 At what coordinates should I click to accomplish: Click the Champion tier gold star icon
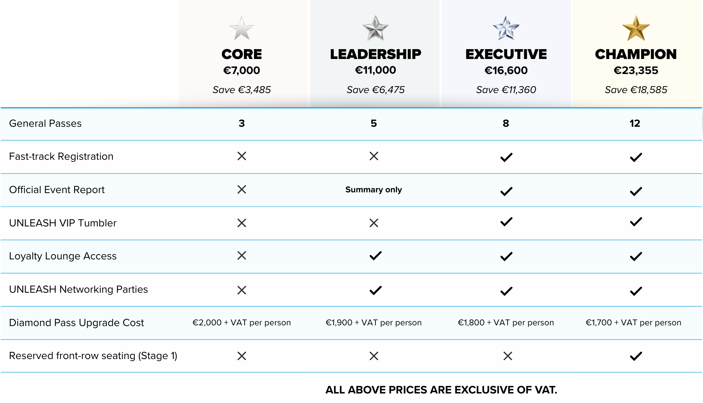coord(636,29)
